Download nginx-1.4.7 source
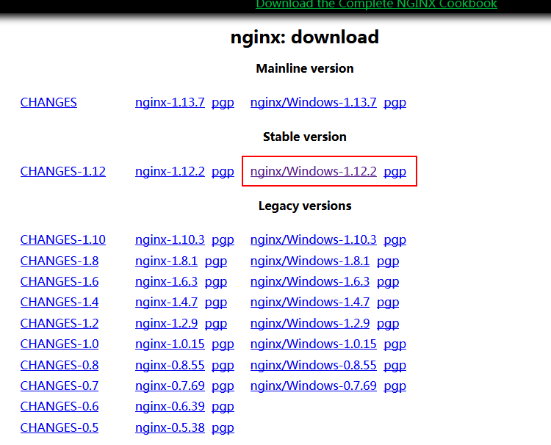551x445 pixels. tap(166, 302)
